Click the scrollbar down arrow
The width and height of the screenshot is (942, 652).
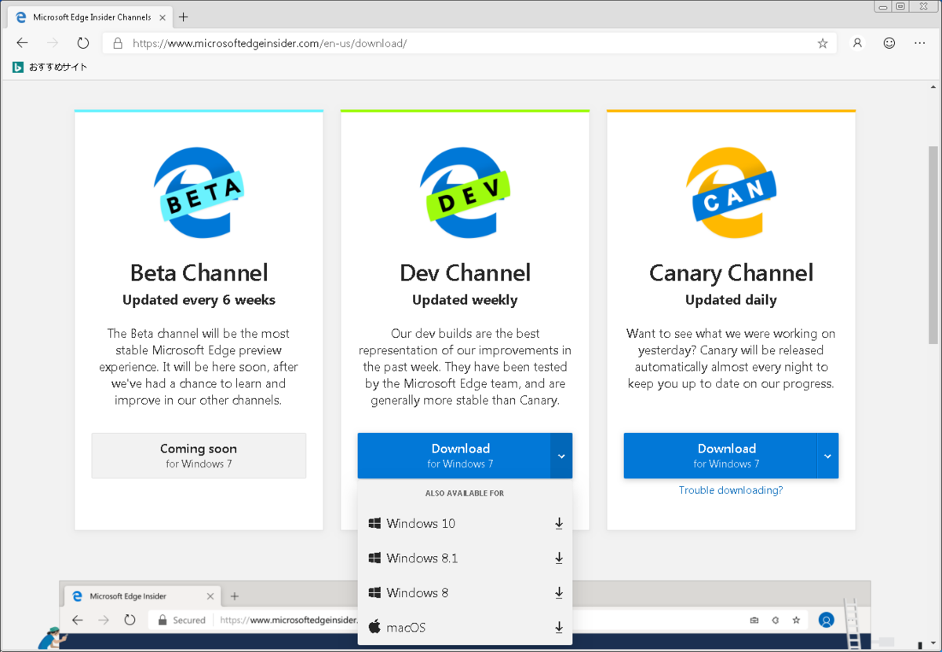coord(933,642)
